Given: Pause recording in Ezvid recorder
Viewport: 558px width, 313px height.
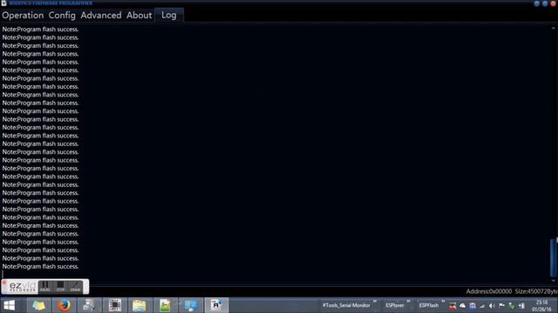Looking at the screenshot, I should 45,286.
